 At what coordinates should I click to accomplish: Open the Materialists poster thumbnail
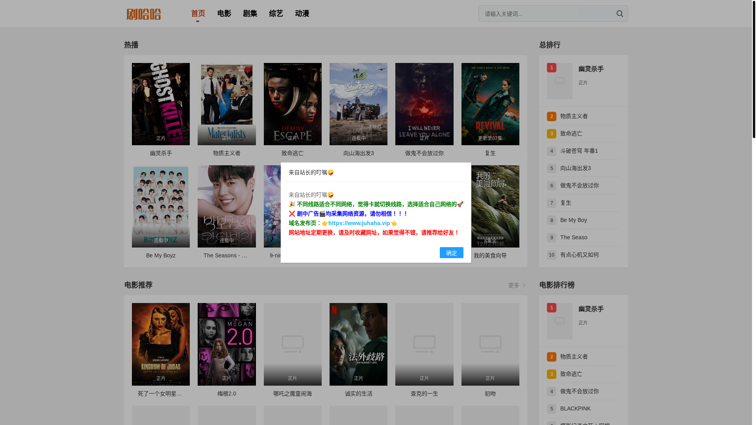tap(226, 104)
